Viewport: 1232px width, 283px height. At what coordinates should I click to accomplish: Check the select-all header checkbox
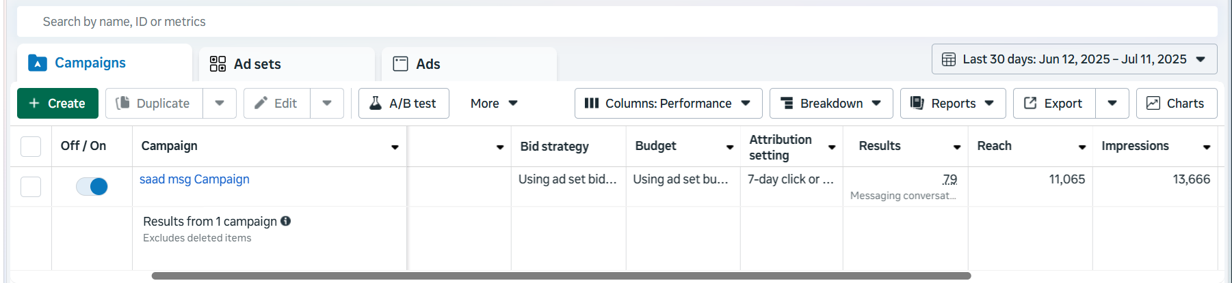coord(31,146)
